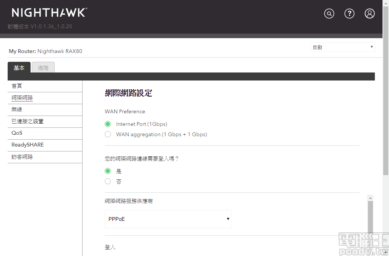Open 訪客網路 in the sidebar
389x256 pixels.
(22, 157)
